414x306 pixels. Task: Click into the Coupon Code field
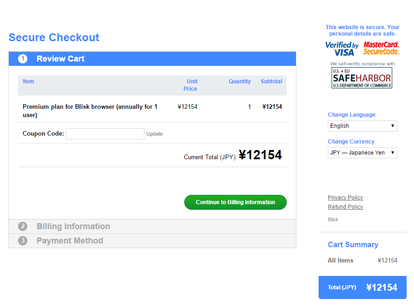point(105,134)
